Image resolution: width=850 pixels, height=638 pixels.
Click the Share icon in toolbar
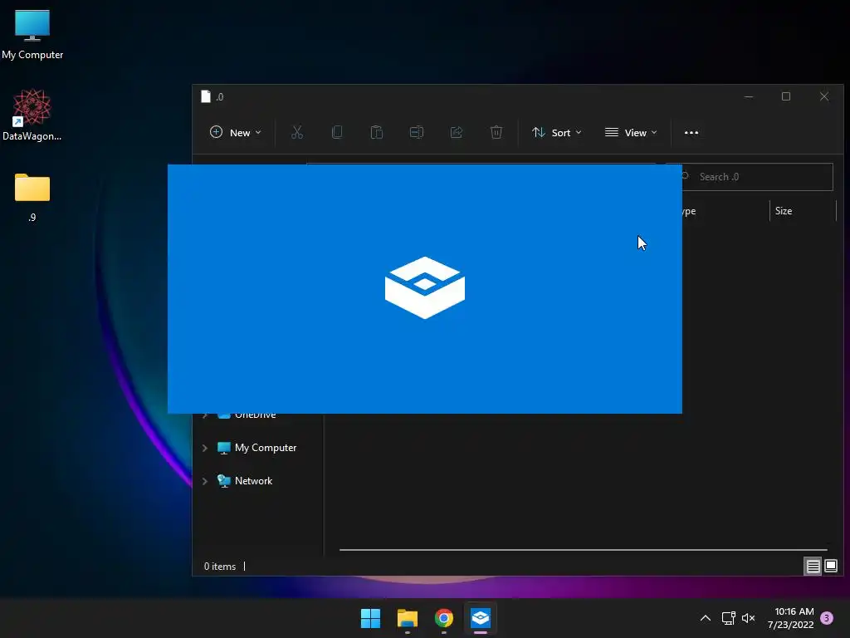(x=457, y=132)
